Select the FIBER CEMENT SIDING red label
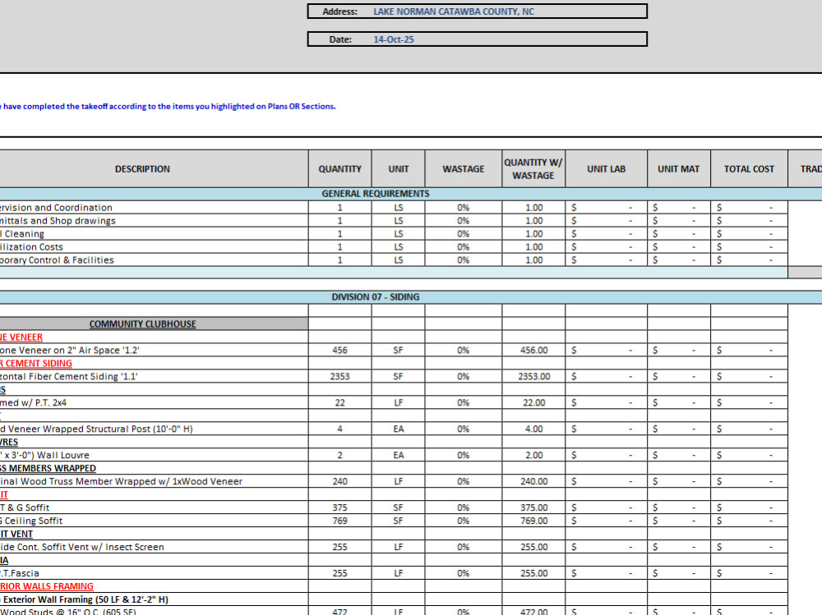This screenshot has height=615, width=822. [36, 364]
